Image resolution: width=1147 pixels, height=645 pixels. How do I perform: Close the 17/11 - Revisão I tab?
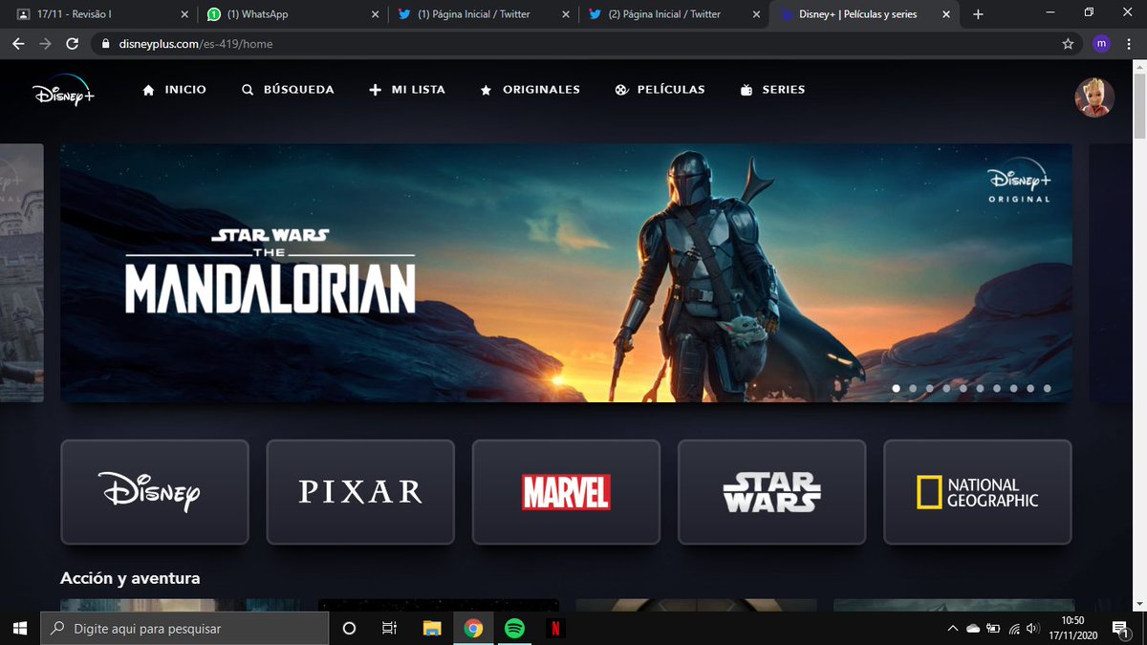tap(185, 14)
